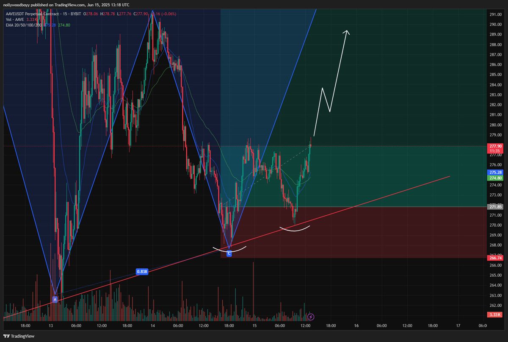508x342 pixels.
Task: Select the blue "C" pivot marker label
Action: (x=229, y=253)
